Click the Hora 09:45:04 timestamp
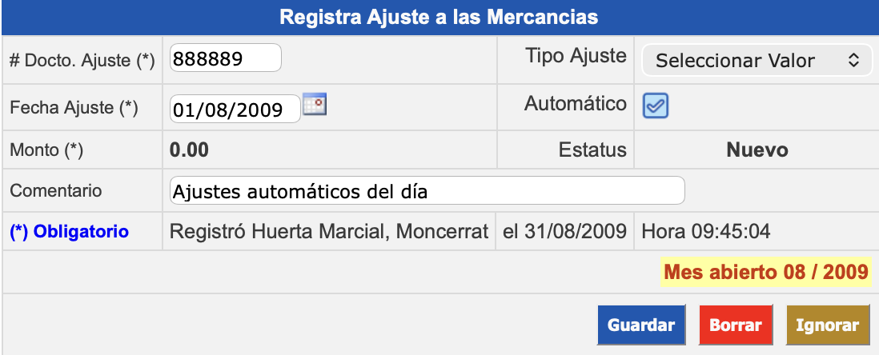 (x=706, y=232)
